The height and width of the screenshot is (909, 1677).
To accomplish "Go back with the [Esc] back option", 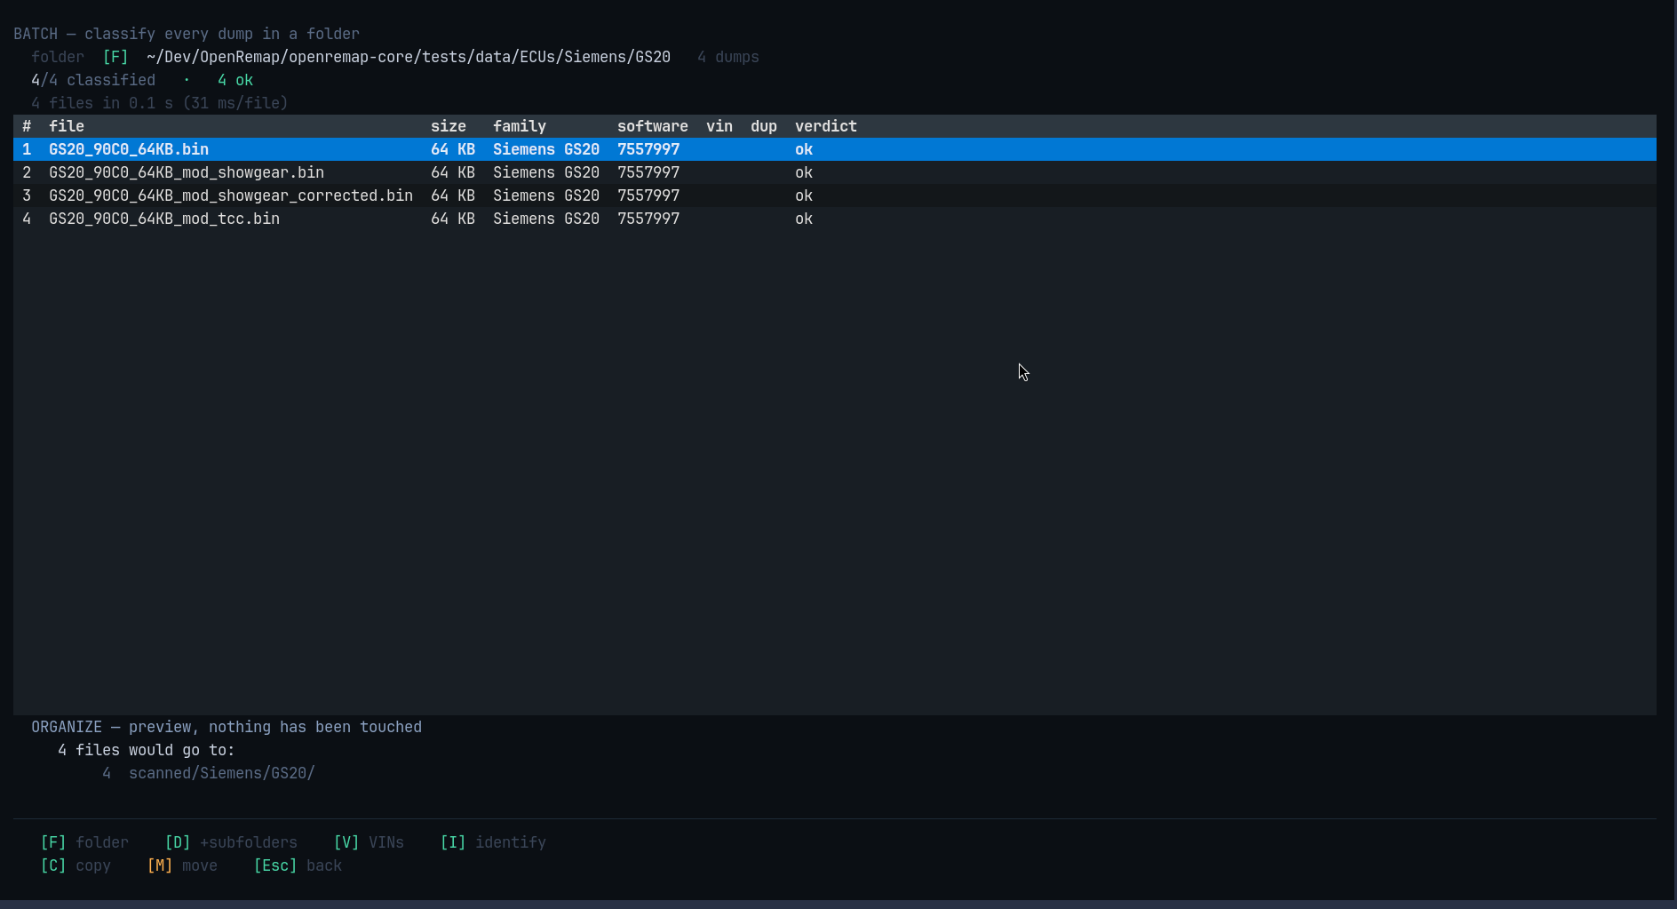I will tap(298, 865).
